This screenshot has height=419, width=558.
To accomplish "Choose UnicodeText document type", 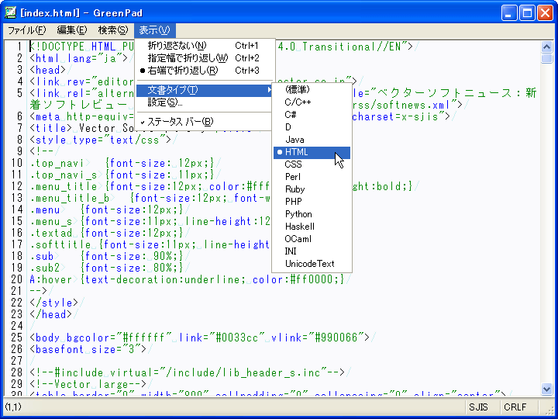I will click(312, 264).
